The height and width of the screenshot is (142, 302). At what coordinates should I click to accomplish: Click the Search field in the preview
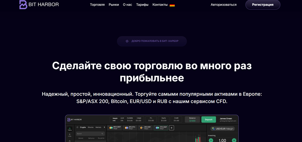point(90,133)
